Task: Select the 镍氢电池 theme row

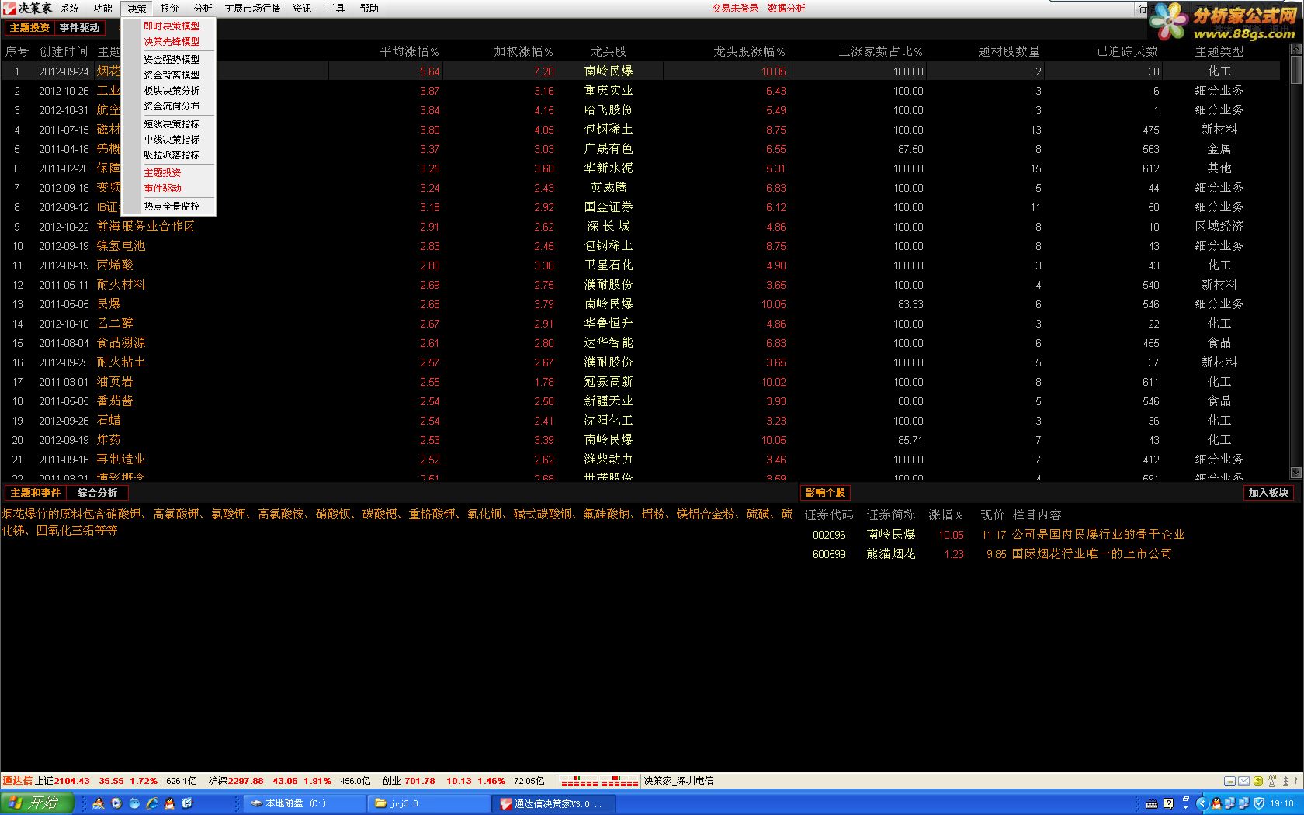Action: pyautogui.click(x=640, y=246)
